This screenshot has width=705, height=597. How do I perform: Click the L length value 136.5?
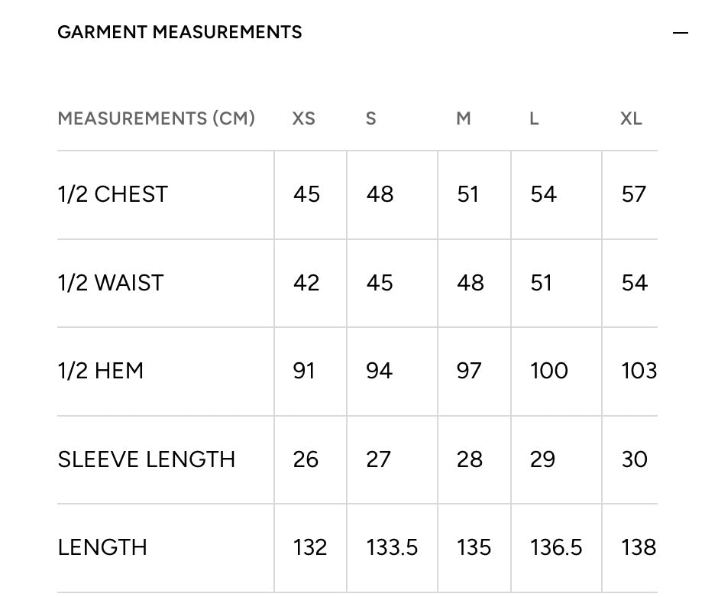tap(556, 547)
